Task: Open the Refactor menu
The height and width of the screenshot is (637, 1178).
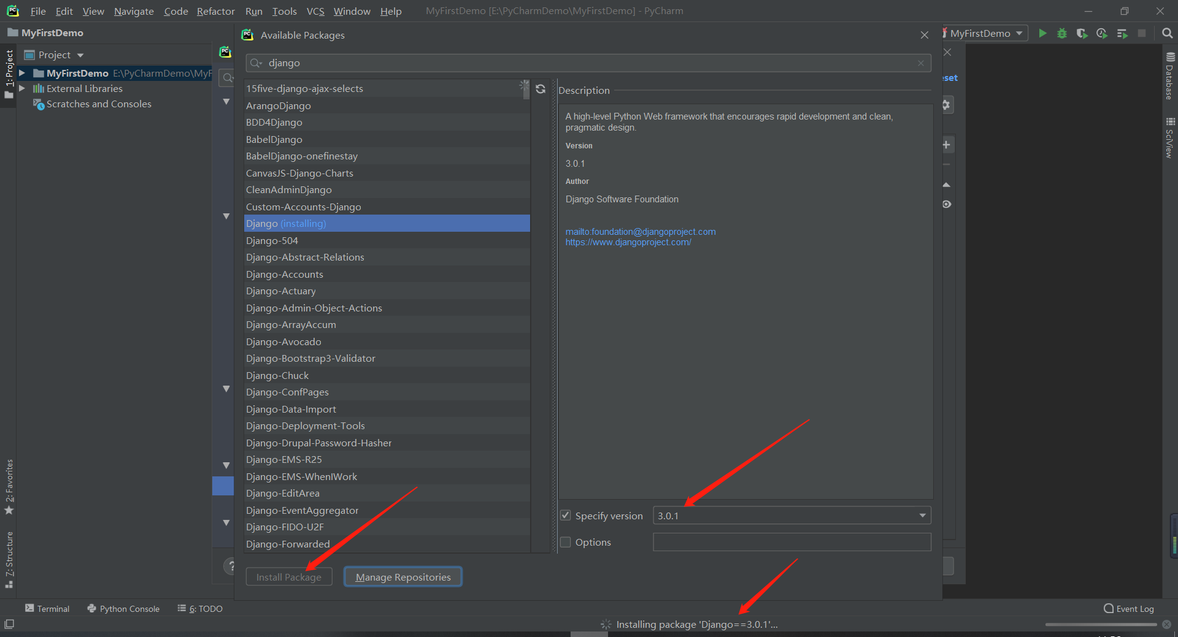Action: point(215,11)
